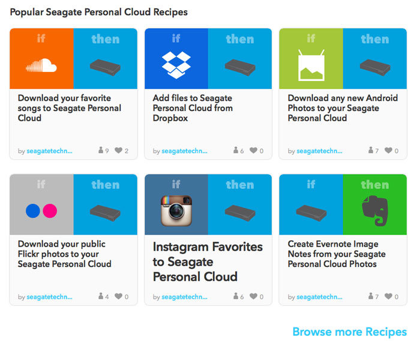420x354 pixels.
Task: Click the Instagram camera icon
Action: click(x=176, y=211)
